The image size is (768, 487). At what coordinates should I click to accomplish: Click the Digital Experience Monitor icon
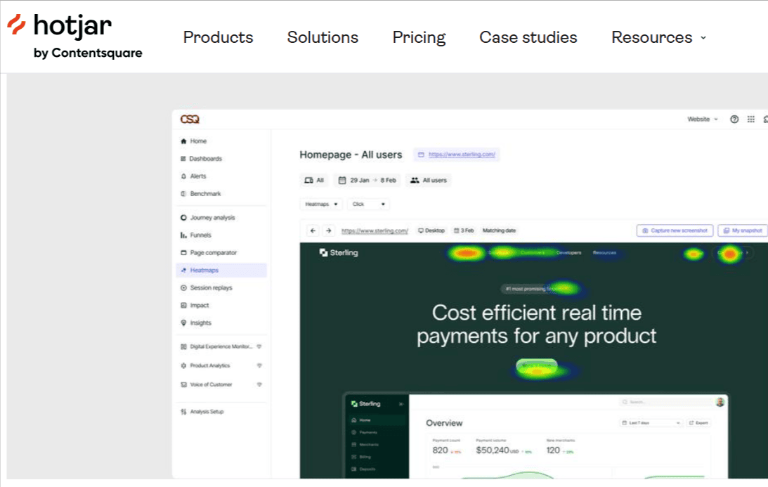(x=183, y=347)
